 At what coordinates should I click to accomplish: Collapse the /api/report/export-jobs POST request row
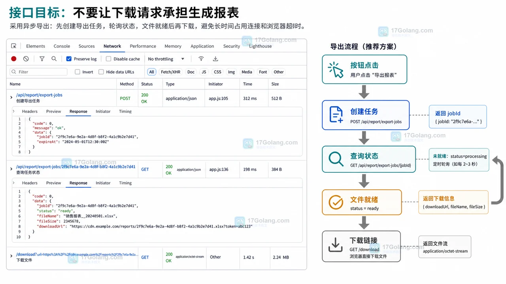pyautogui.click(x=11, y=97)
